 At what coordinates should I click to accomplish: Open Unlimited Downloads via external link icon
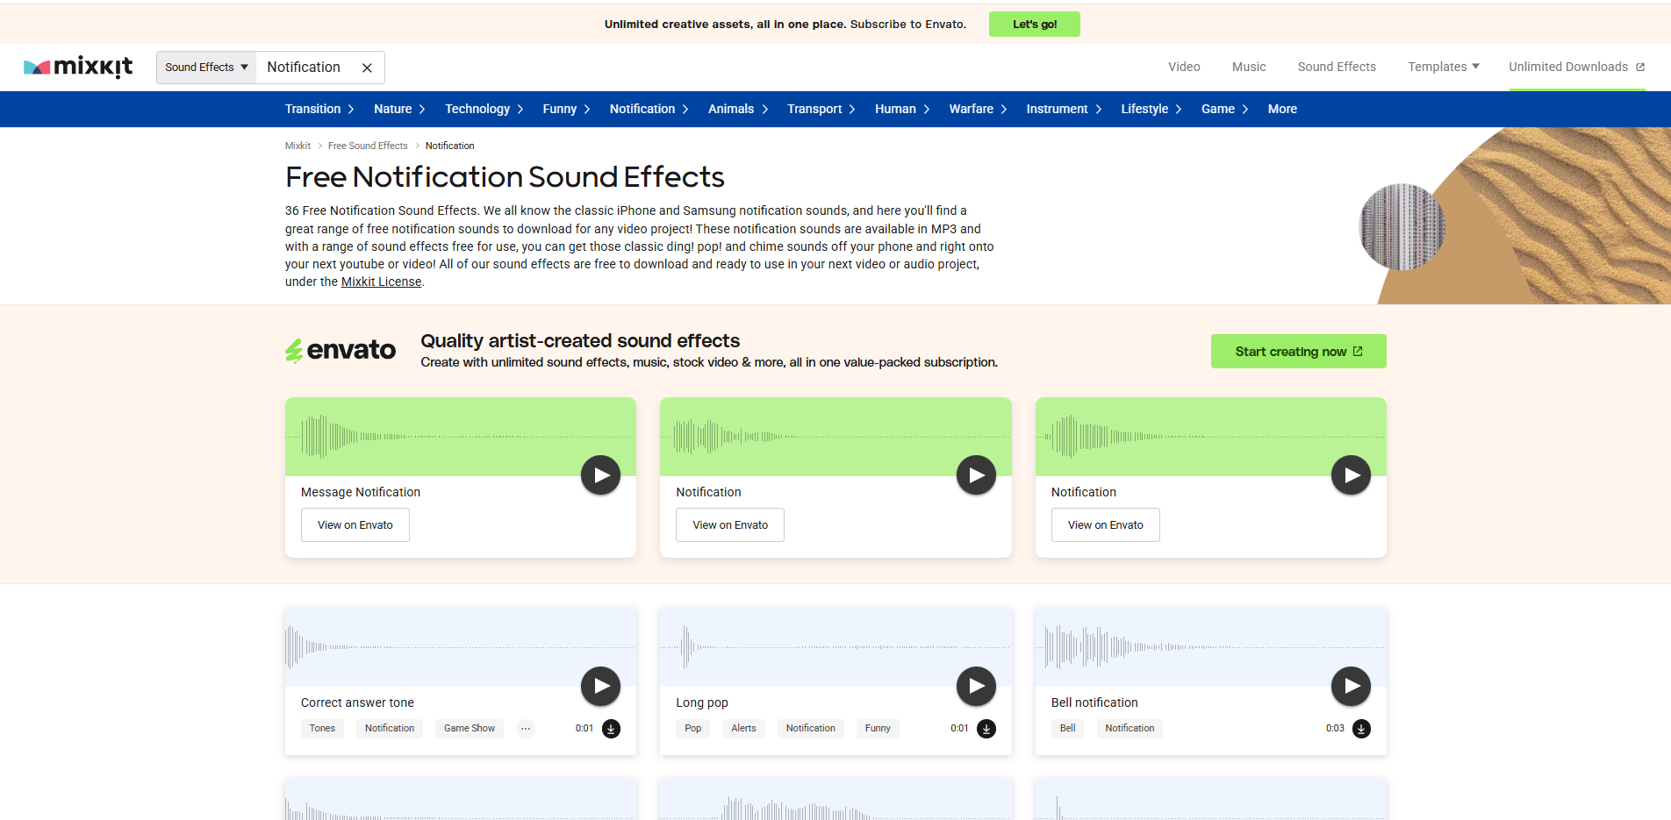[x=1642, y=66]
